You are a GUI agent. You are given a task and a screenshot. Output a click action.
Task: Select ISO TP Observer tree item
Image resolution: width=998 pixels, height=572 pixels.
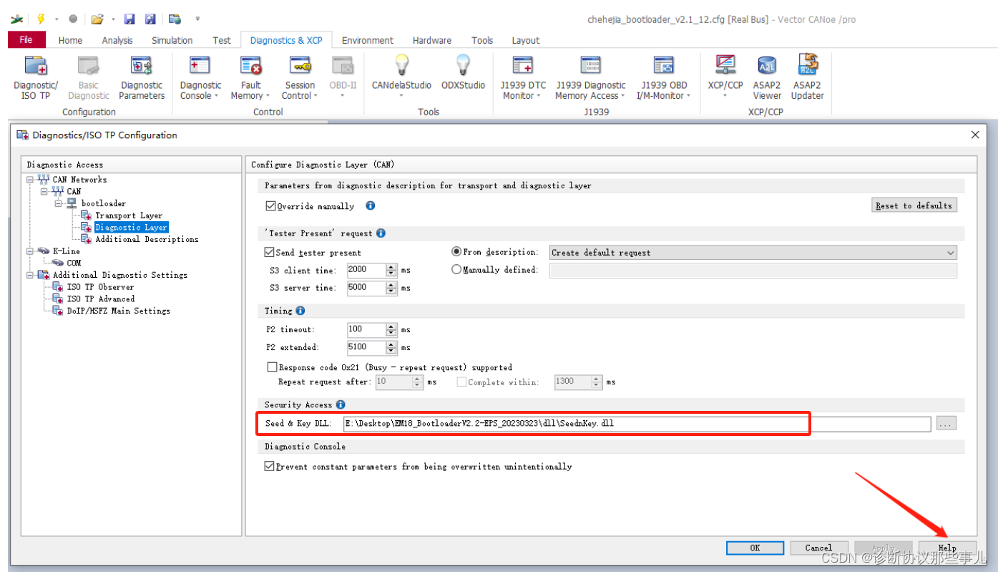pos(101,287)
